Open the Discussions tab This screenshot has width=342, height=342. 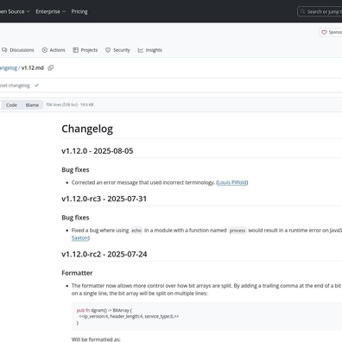18,50
